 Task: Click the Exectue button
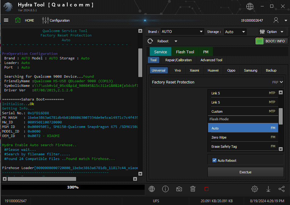pyautogui.click(x=246, y=172)
